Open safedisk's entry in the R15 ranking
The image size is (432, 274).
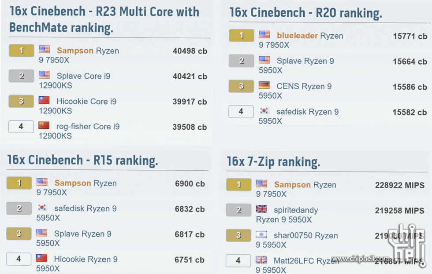pos(76,213)
